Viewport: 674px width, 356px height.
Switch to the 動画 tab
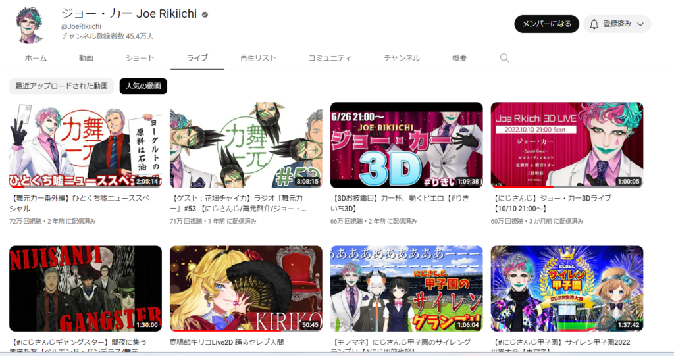click(86, 58)
